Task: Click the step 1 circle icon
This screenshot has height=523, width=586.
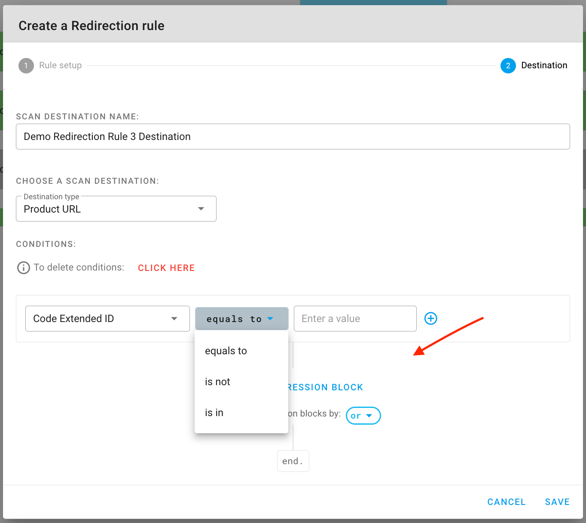Action: (x=26, y=66)
